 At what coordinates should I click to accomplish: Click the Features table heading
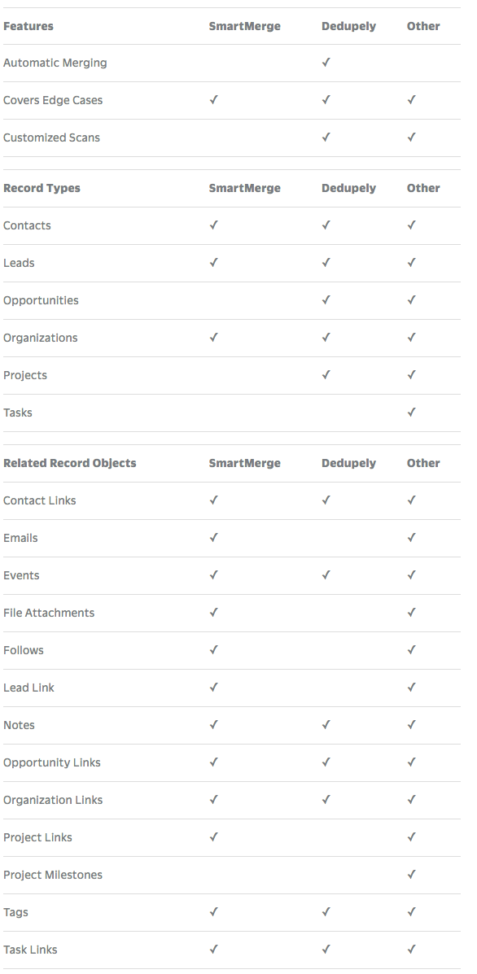(28, 26)
